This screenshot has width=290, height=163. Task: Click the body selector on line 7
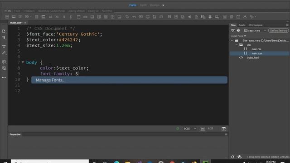[32, 62]
